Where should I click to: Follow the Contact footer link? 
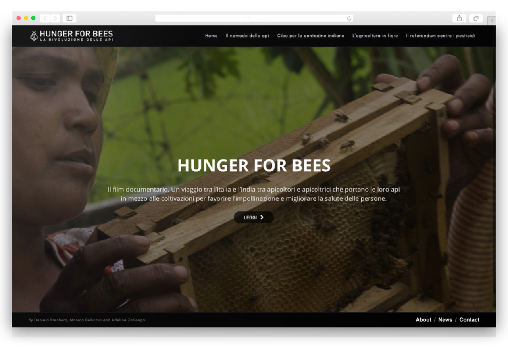click(x=470, y=320)
